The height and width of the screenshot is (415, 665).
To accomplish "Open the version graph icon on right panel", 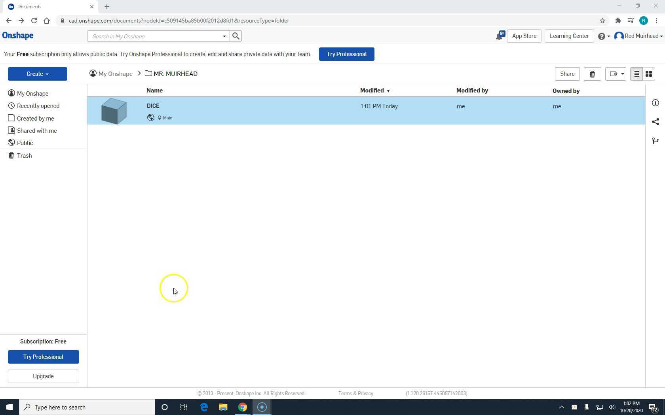I will pos(655,141).
